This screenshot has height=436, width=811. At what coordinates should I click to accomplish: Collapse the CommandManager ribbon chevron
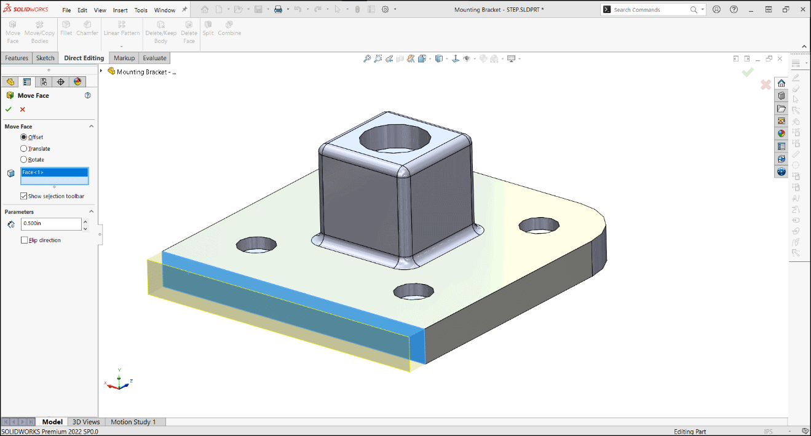[804, 46]
